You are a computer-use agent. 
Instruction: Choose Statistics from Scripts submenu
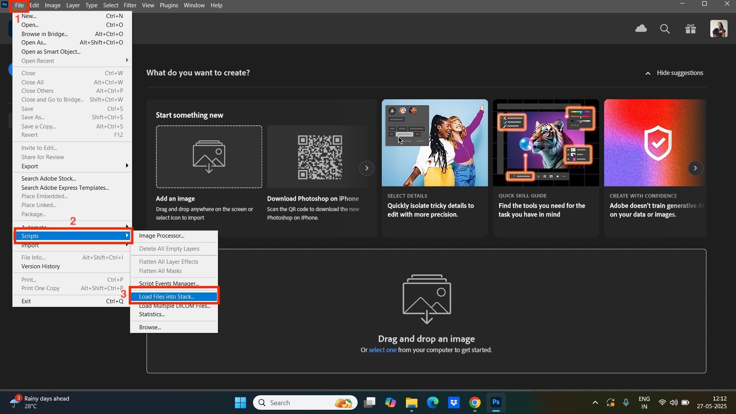click(174, 314)
